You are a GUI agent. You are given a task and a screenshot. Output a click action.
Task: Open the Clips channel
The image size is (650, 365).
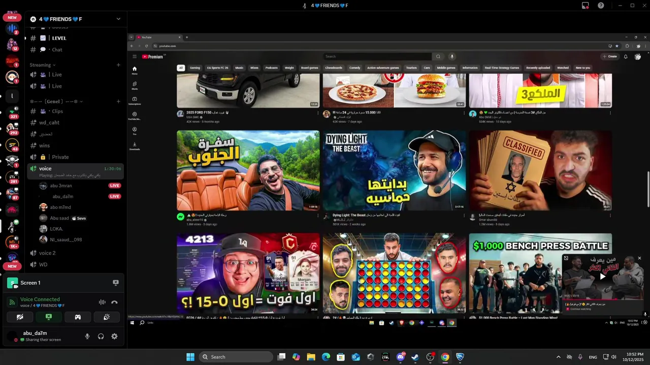[x=76, y=111]
